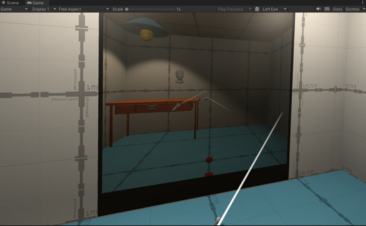Toggle the Gizmos button
Screen dimensions: 366x226
pyautogui.click(x=352, y=9)
